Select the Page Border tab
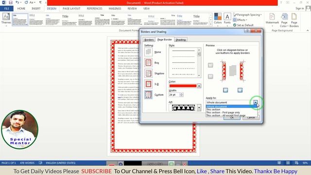 (x=165, y=39)
